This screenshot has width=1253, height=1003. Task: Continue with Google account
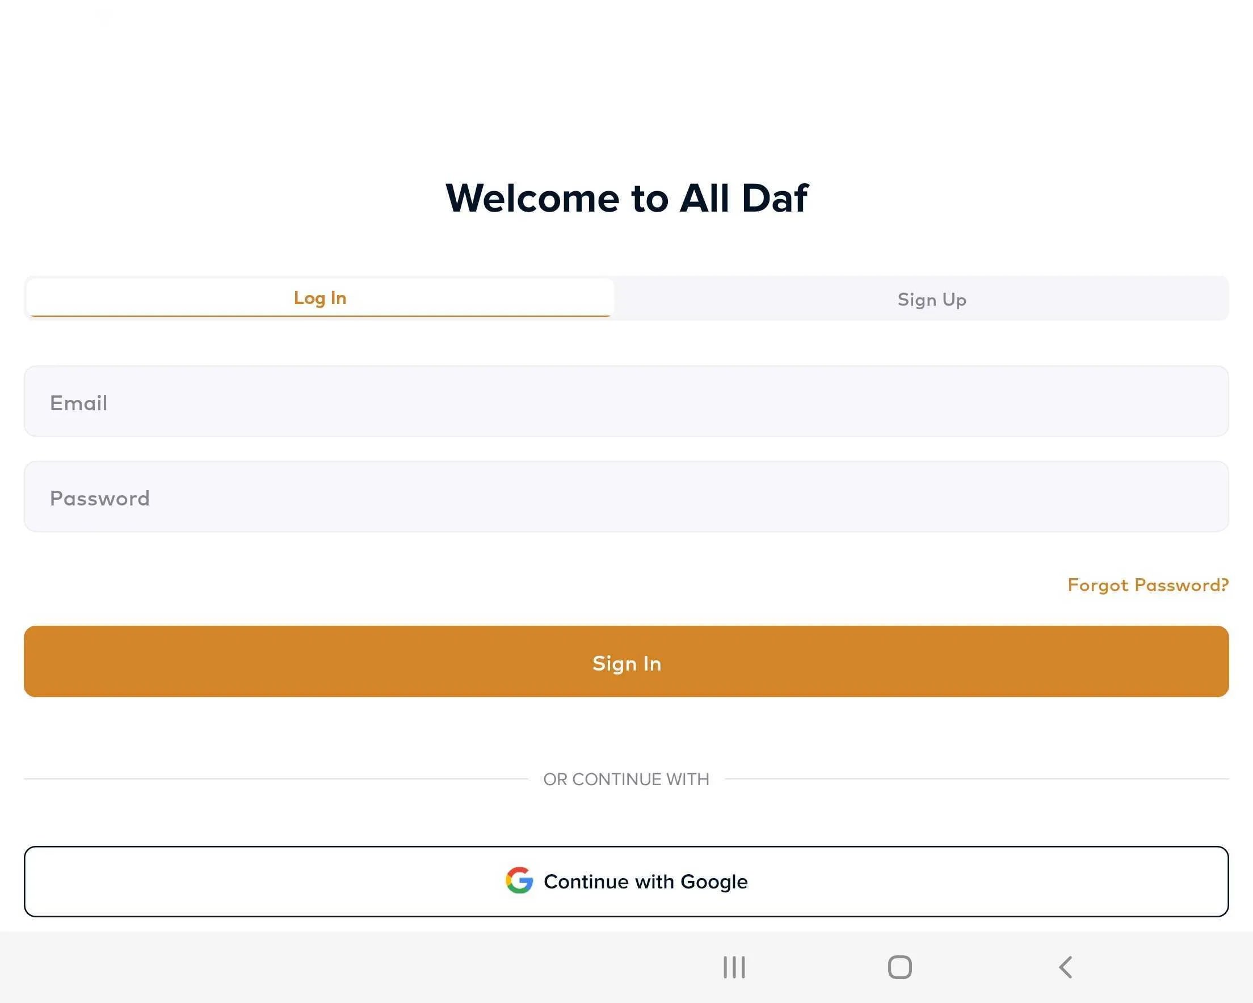[x=626, y=880]
